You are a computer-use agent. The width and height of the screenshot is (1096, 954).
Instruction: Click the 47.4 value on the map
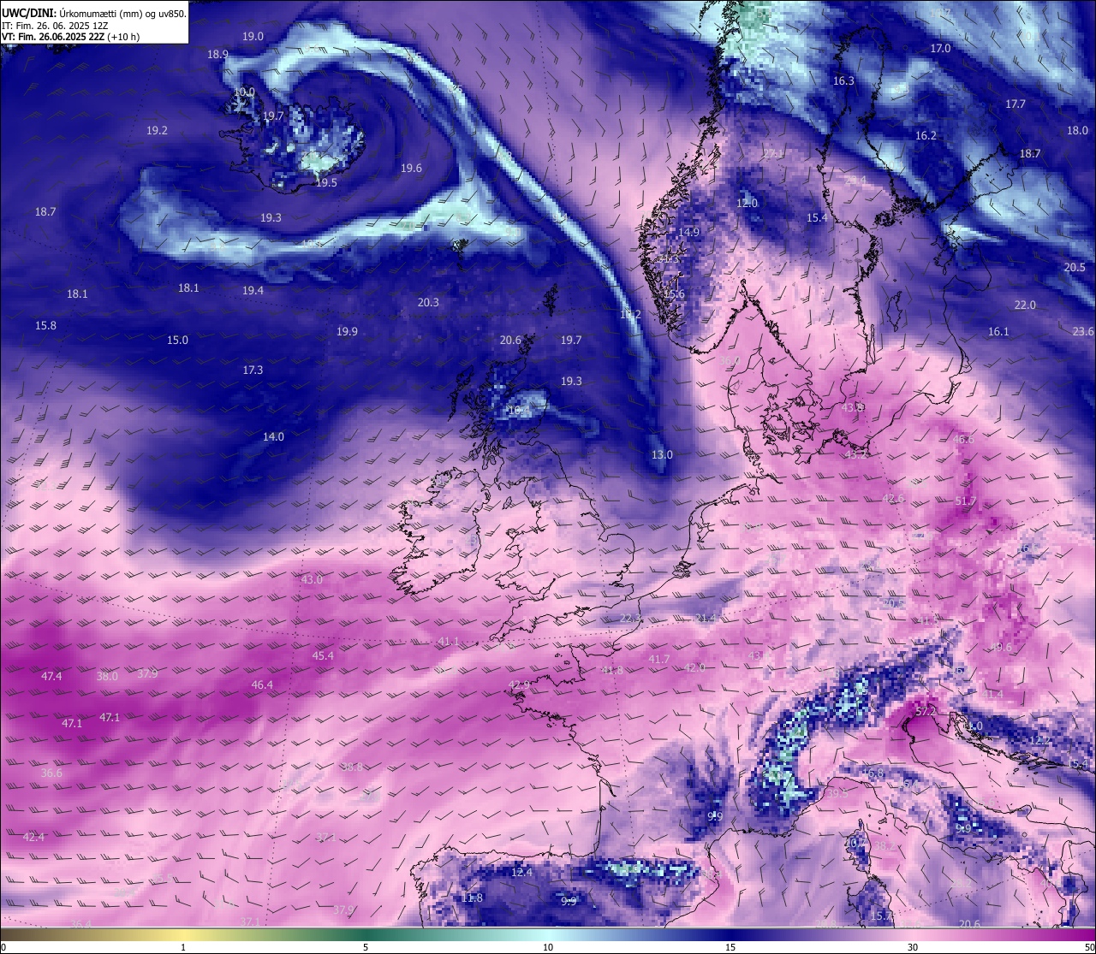click(51, 676)
